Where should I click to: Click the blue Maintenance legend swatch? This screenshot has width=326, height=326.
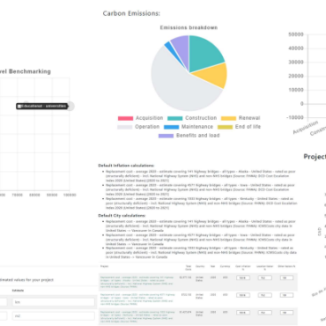click(171, 127)
